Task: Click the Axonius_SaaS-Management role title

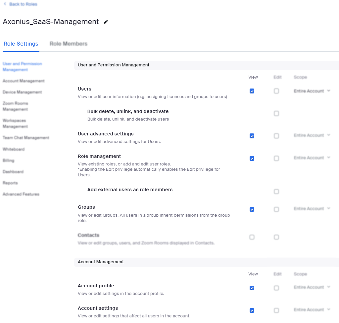Action: click(x=51, y=22)
